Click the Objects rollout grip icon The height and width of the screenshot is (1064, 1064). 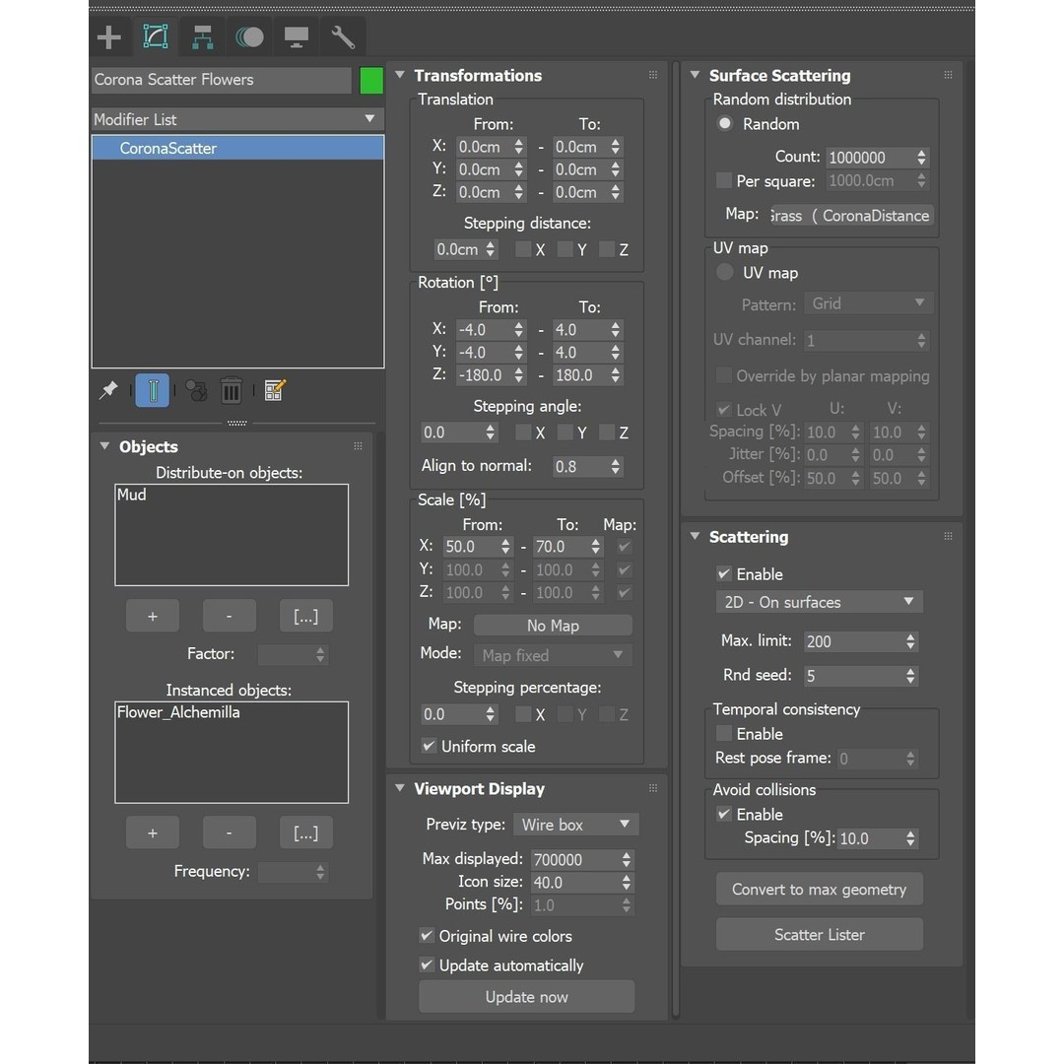click(358, 446)
